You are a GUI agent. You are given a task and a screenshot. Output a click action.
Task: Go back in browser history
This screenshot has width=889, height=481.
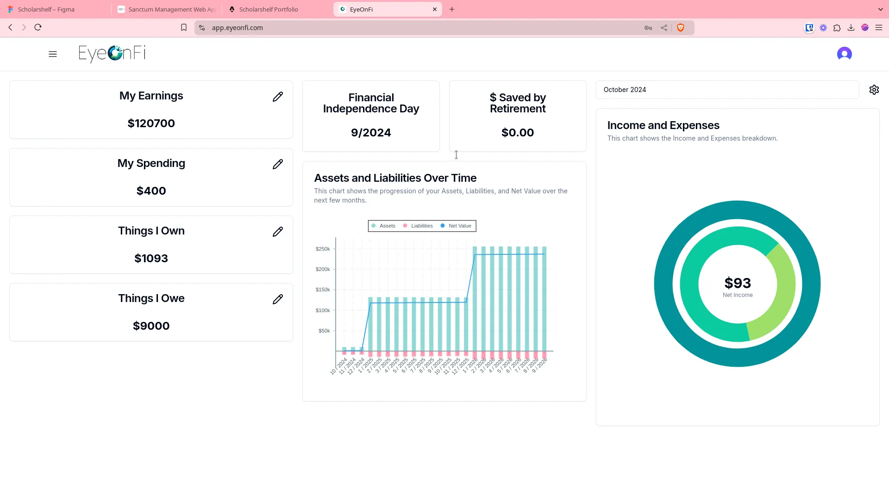[10, 27]
